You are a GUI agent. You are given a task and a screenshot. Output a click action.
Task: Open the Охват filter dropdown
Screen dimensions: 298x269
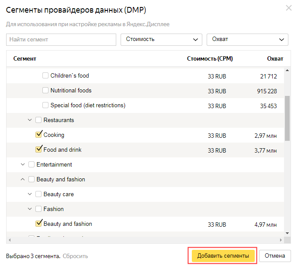click(x=247, y=39)
